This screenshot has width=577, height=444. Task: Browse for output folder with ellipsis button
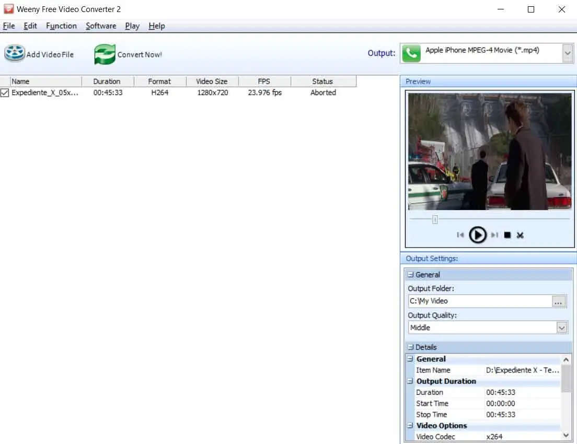click(x=559, y=301)
